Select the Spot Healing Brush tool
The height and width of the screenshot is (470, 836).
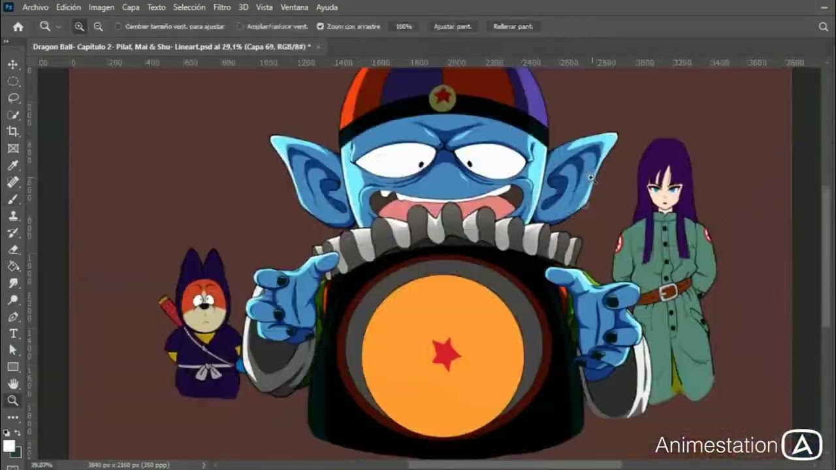[x=13, y=182]
